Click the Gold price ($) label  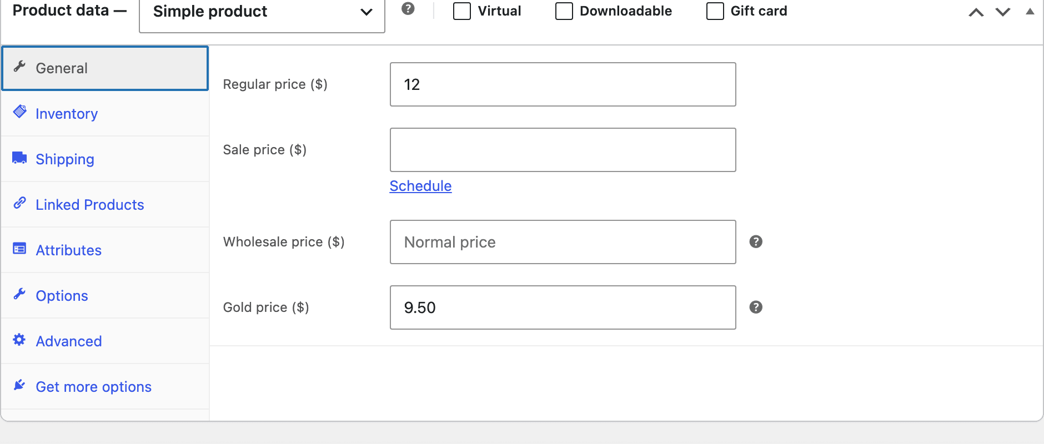pos(266,307)
